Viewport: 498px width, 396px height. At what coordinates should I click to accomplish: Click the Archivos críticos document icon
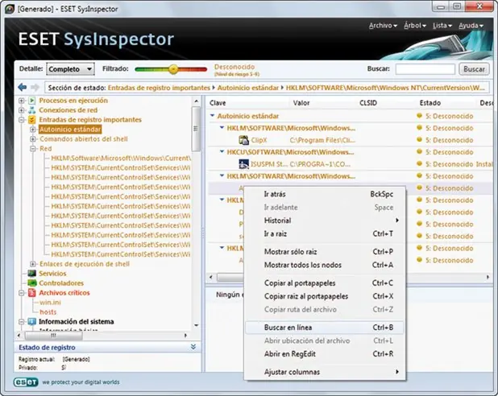[x=31, y=292]
